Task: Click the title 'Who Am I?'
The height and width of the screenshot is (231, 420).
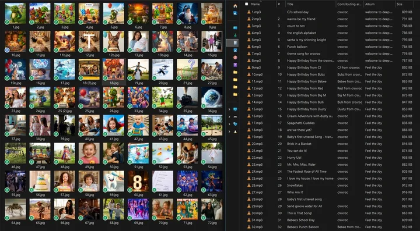Action: [x=295, y=192]
